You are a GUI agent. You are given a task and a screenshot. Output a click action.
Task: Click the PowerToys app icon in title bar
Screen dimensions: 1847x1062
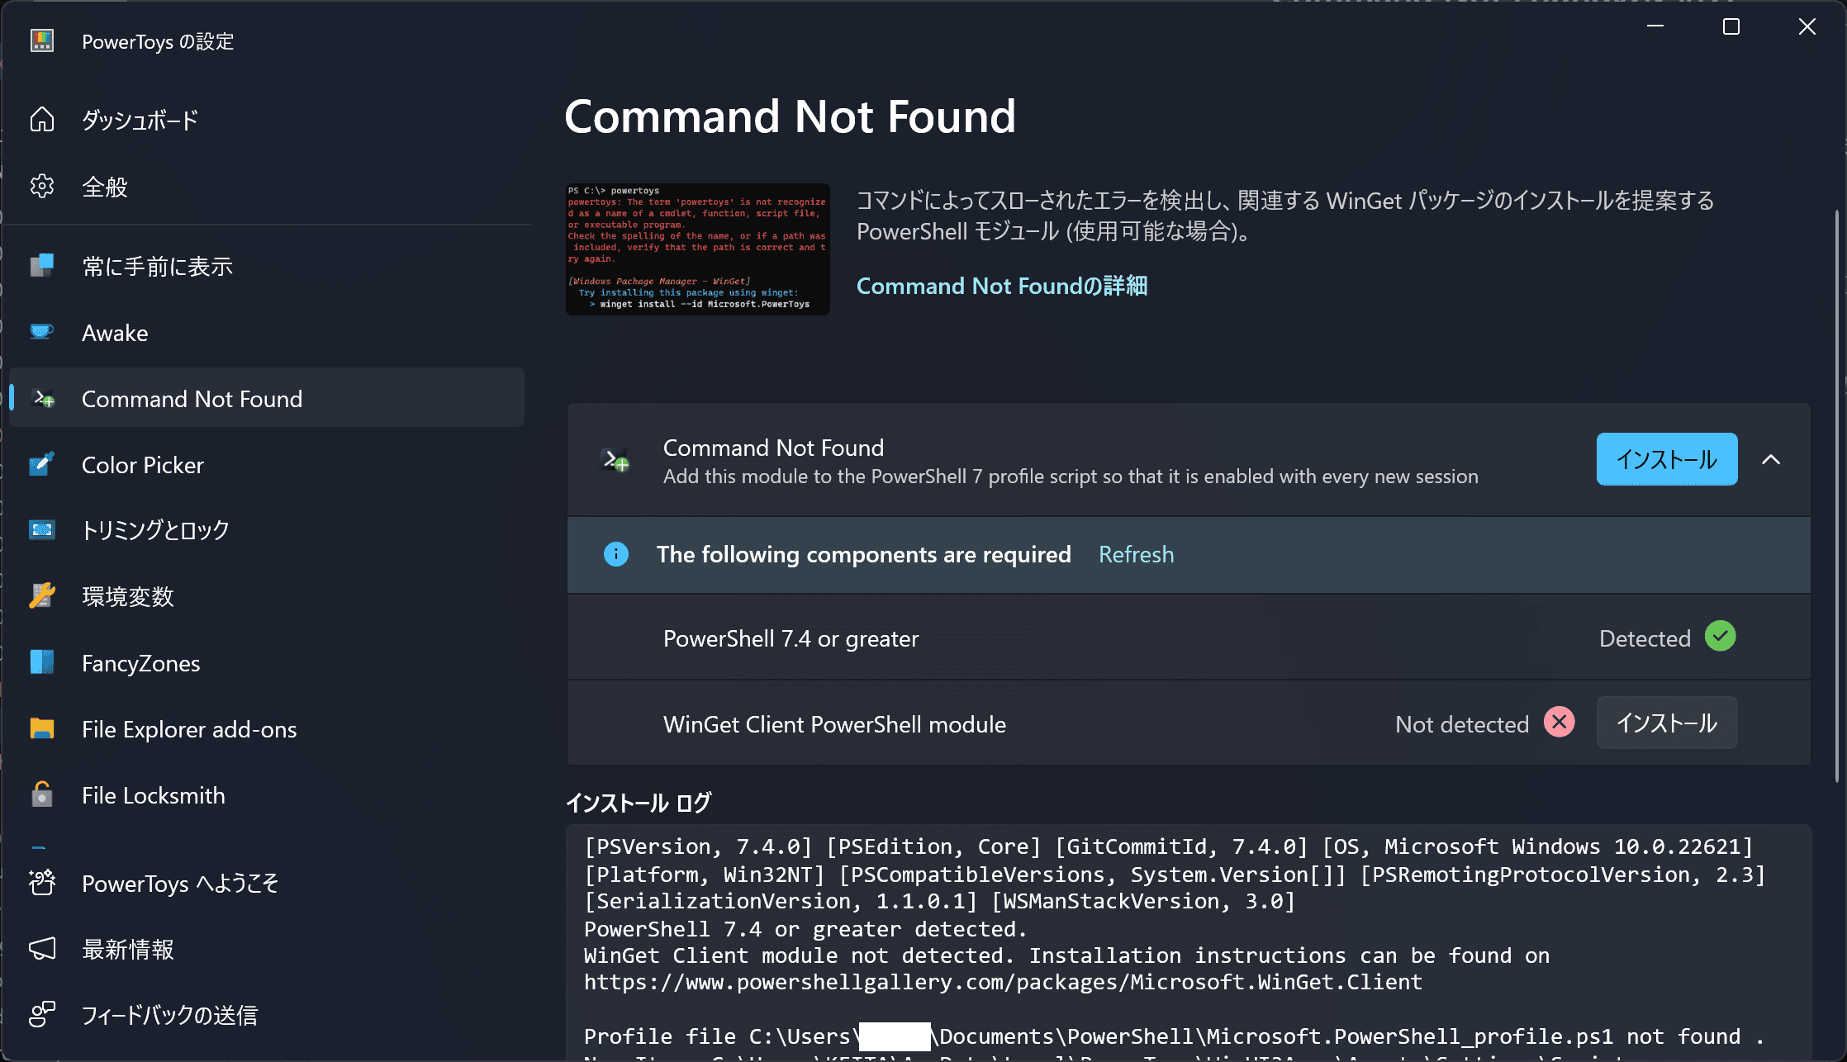[x=42, y=40]
